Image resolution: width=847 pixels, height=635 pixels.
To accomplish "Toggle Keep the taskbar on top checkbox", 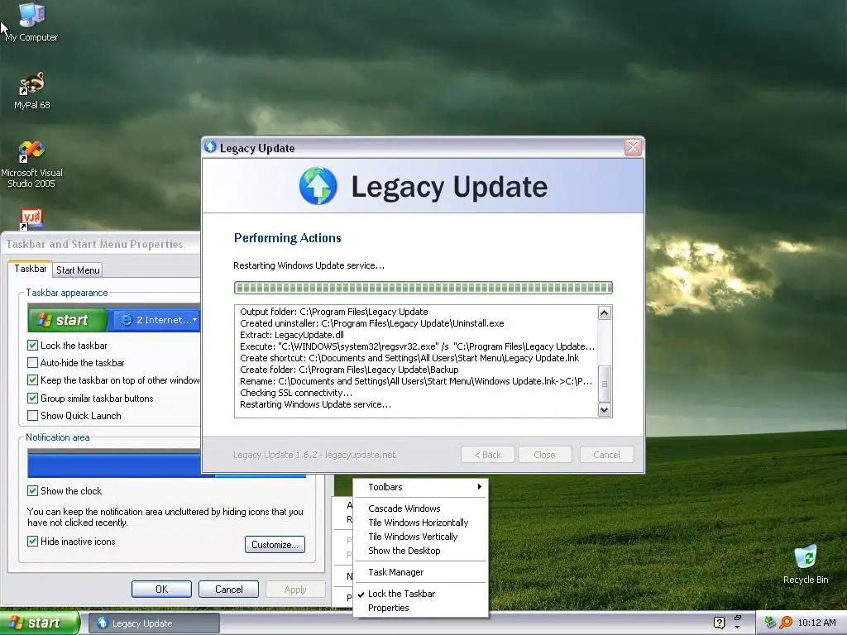I will tap(32, 380).
